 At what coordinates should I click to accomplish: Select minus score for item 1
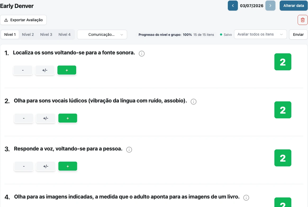[x=23, y=70]
